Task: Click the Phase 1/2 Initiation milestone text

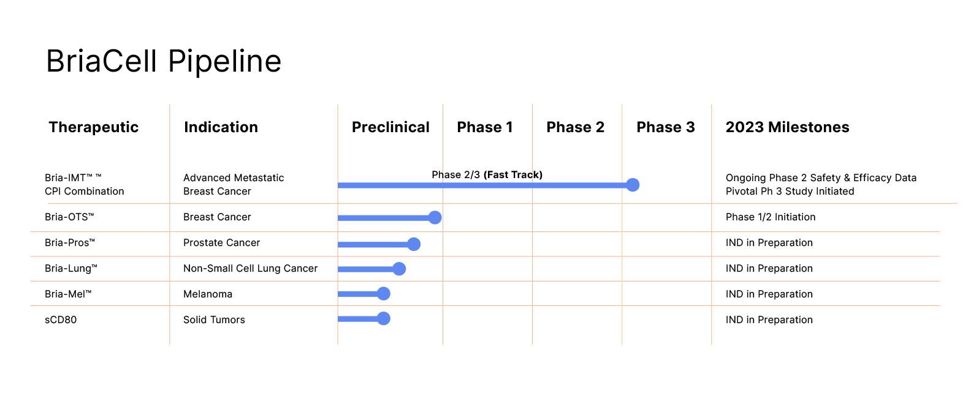Action: click(x=771, y=217)
